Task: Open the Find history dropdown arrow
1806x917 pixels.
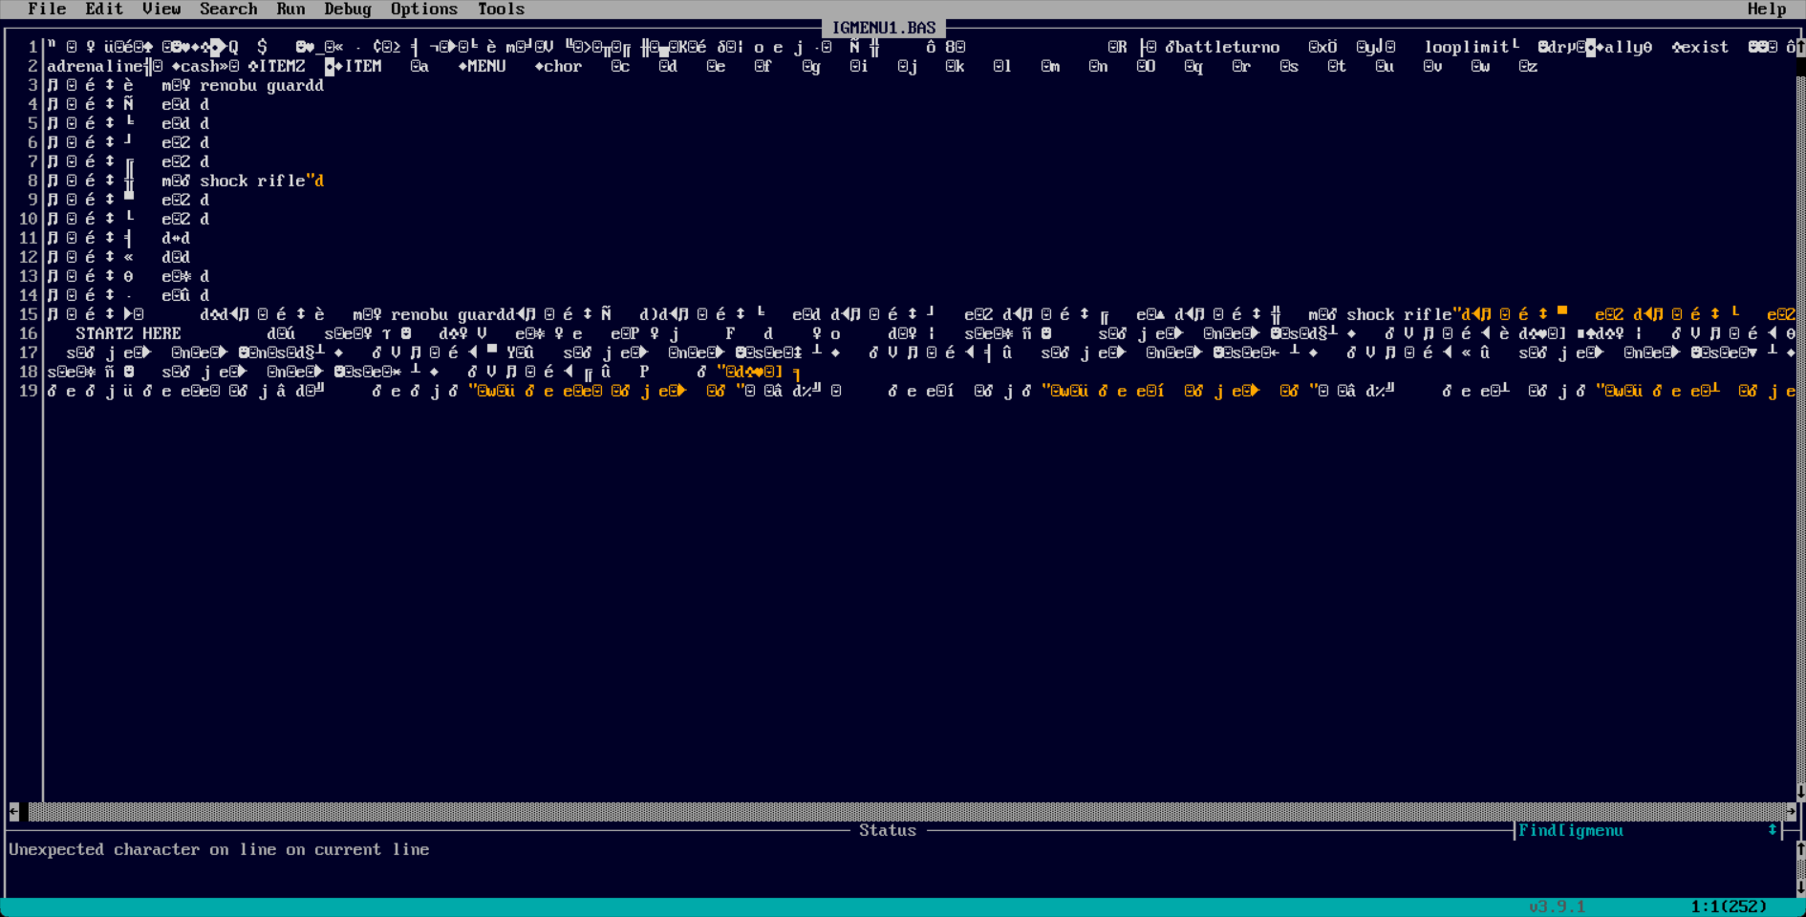Action: (x=1773, y=830)
